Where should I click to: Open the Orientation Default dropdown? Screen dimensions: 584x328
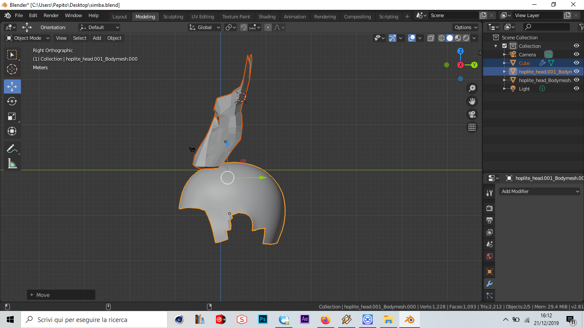[99, 27]
